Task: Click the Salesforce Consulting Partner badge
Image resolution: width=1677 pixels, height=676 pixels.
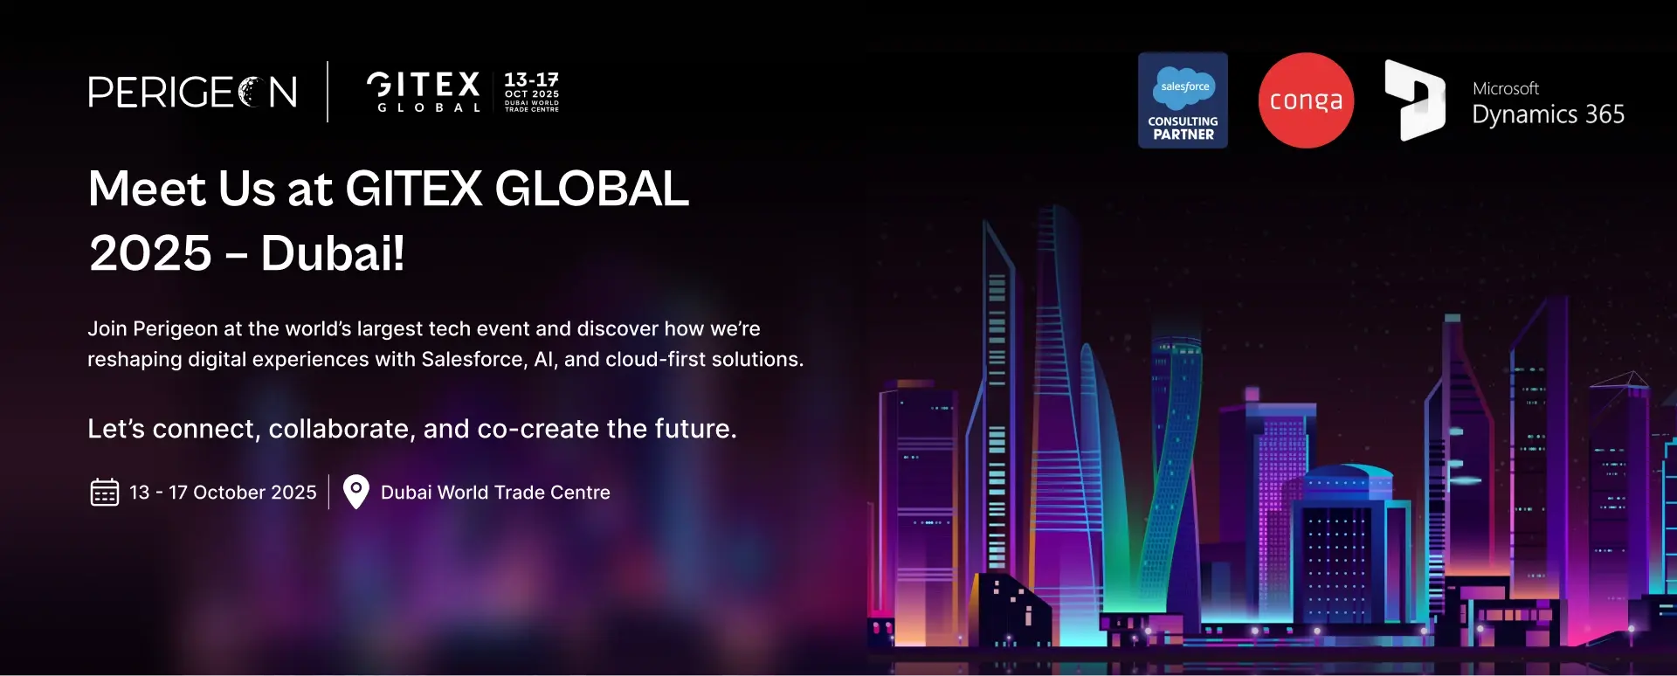Action: point(1183,100)
